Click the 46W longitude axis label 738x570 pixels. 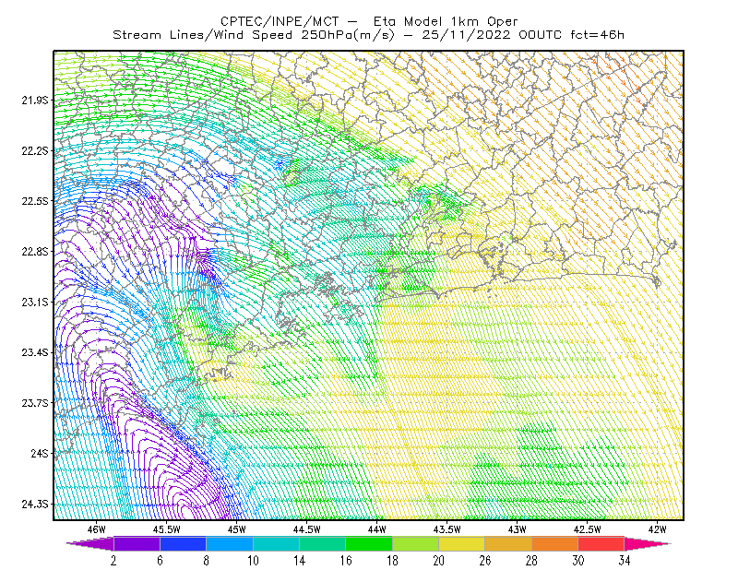pos(97,529)
